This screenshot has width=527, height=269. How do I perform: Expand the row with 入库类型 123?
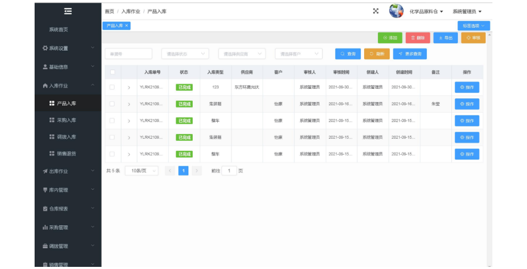(x=129, y=88)
